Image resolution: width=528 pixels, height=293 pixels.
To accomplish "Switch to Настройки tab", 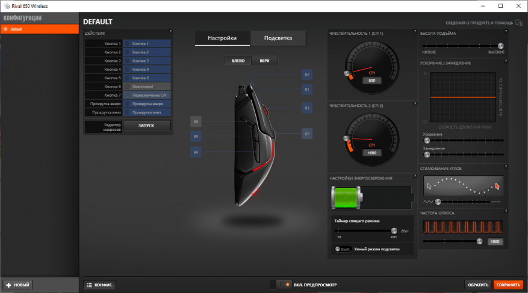I will 222,38.
